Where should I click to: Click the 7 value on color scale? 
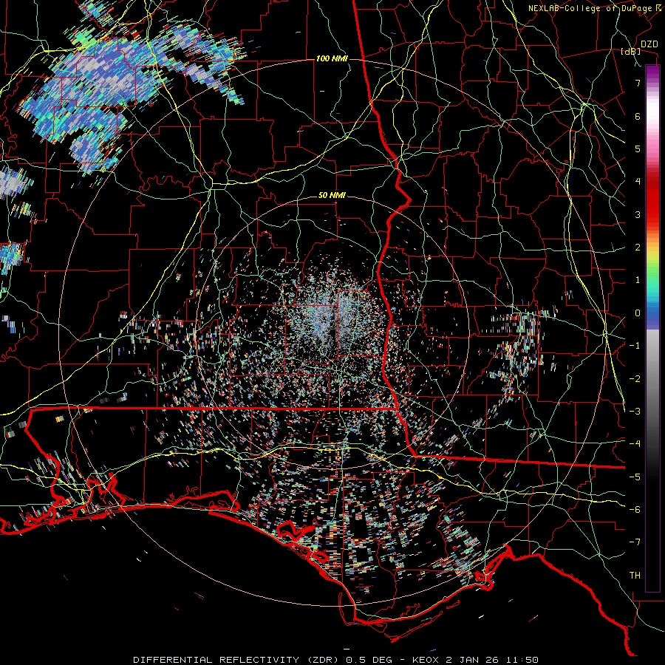638,83
